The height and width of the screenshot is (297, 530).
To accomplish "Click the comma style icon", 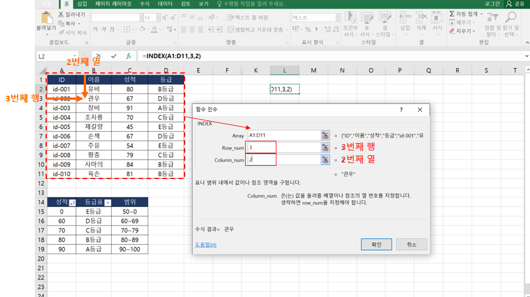I will [316, 30].
